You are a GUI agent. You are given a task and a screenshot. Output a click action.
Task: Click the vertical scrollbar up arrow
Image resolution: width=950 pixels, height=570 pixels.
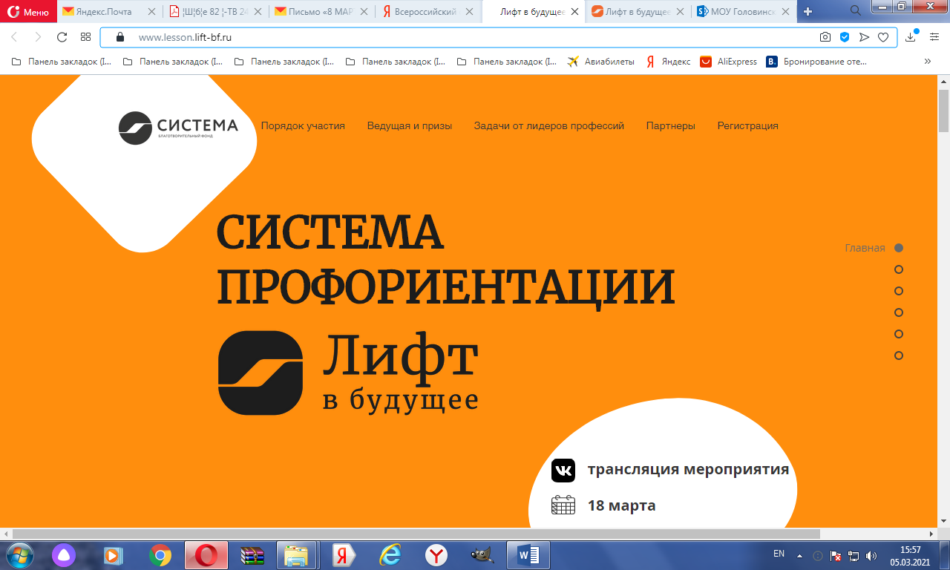tap(944, 81)
